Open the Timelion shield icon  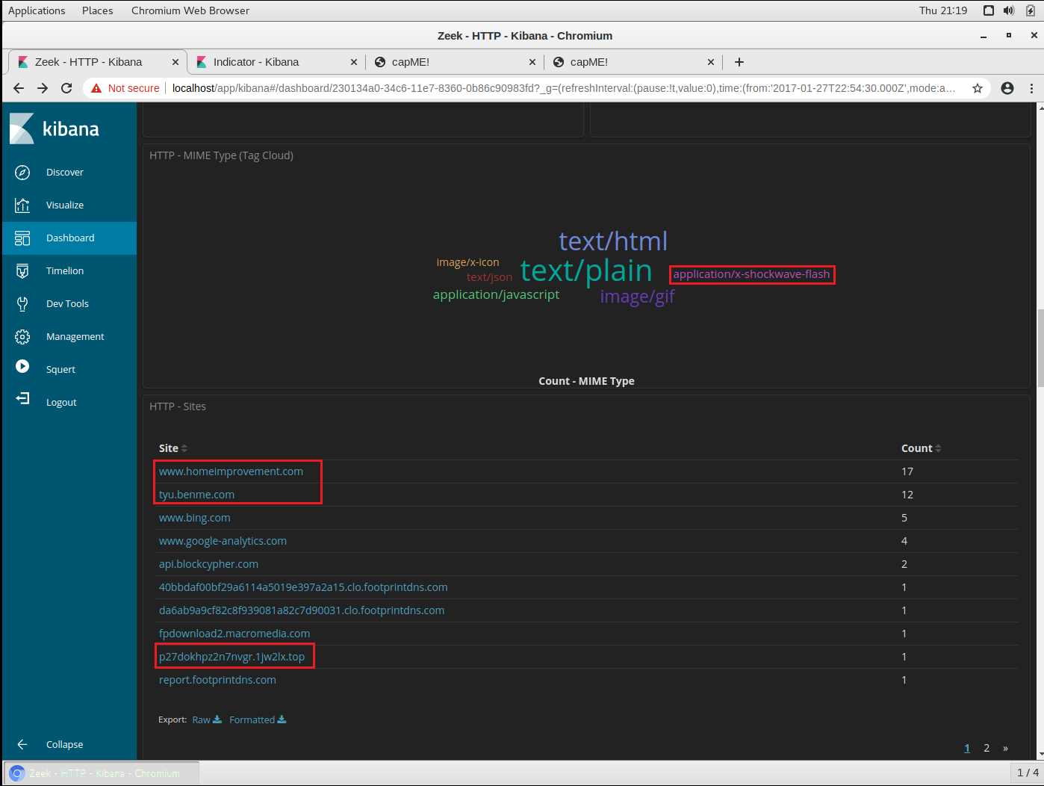tap(22, 271)
